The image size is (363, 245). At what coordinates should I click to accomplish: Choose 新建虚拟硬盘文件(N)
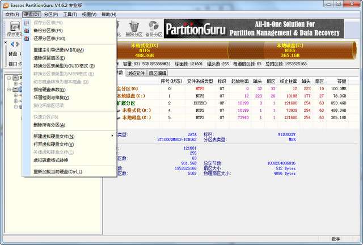(69, 136)
